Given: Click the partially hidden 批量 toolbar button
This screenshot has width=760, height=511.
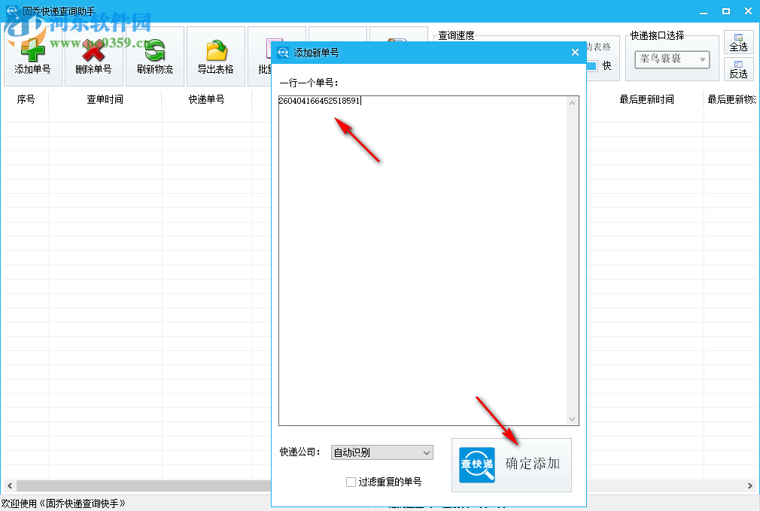Looking at the screenshot, I should (x=260, y=56).
